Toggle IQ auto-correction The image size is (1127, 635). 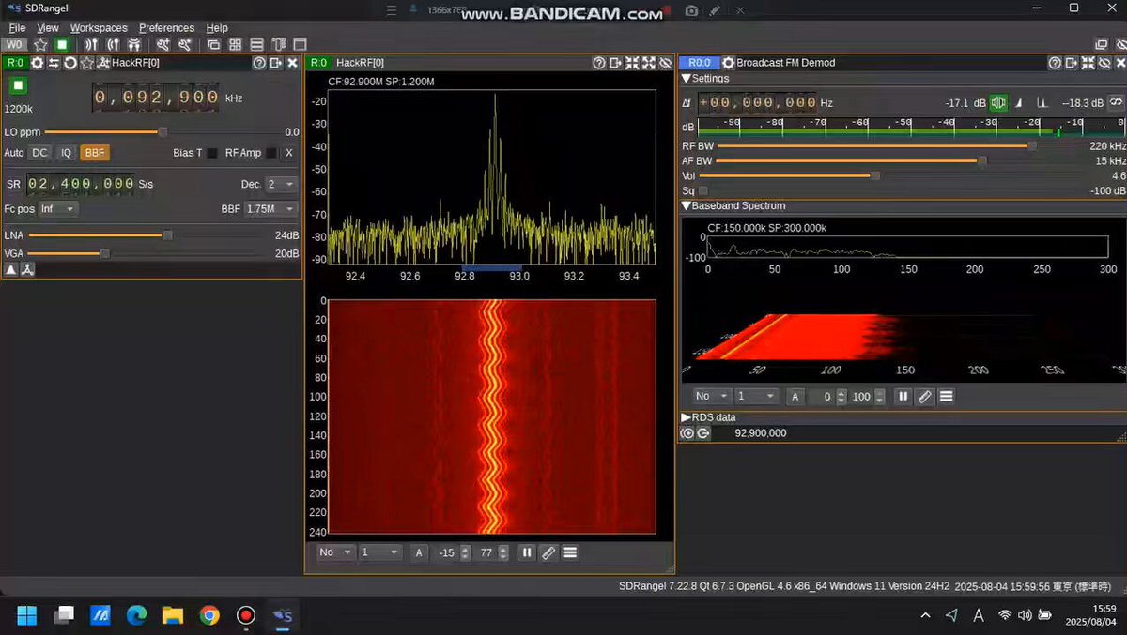point(66,153)
